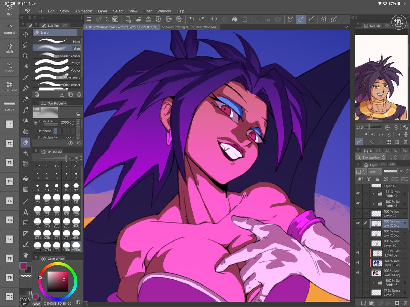Click the Support question mark icon

(x=334, y=19)
